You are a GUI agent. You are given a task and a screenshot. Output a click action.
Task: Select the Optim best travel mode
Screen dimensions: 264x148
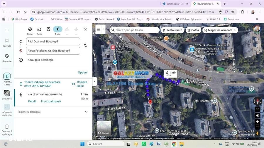click(30, 31)
